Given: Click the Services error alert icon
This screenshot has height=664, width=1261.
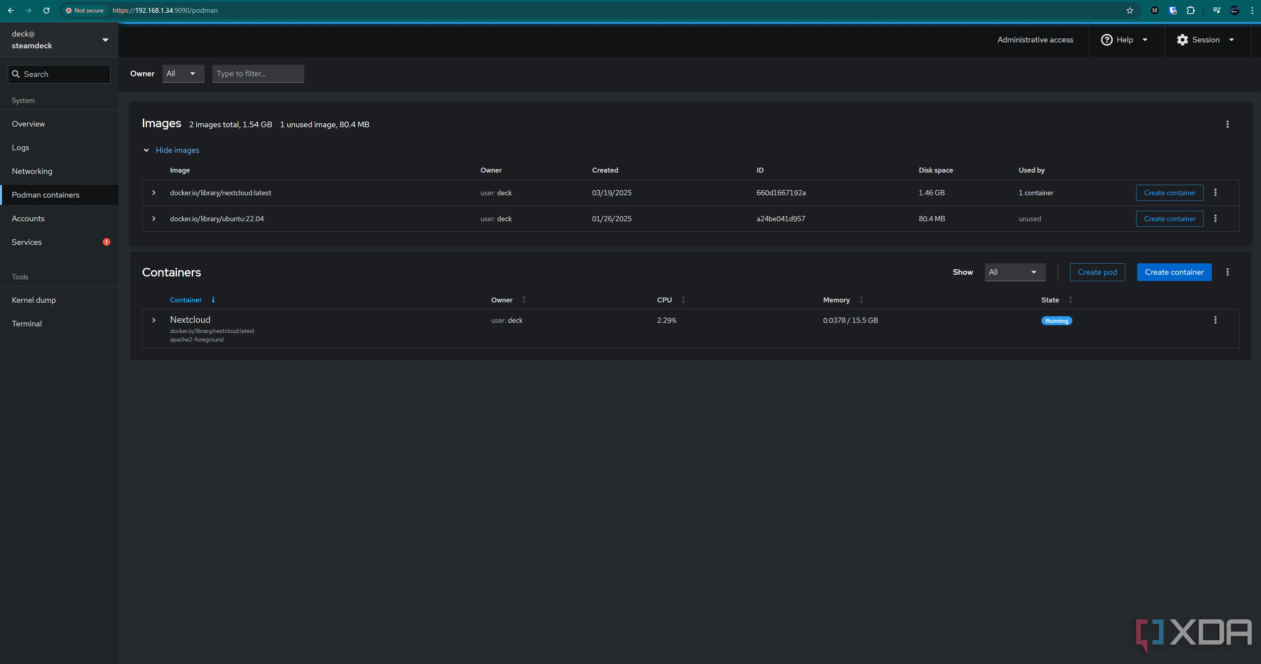Looking at the screenshot, I should click(x=106, y=242).
